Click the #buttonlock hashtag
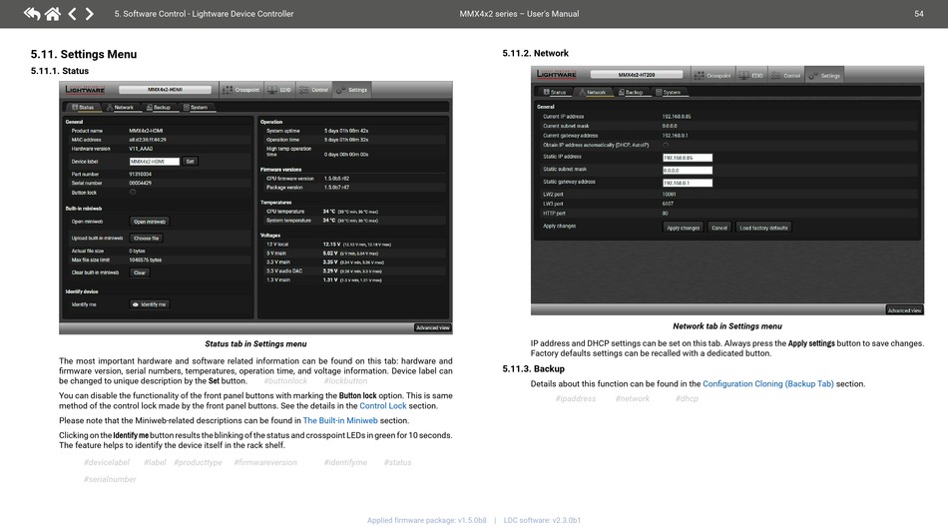The image size is (948, 532). pyautogui.click(x=285, y=381)
